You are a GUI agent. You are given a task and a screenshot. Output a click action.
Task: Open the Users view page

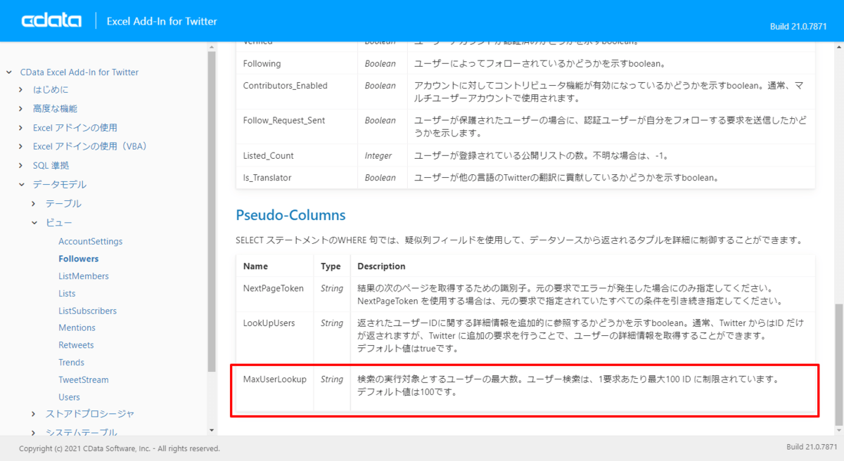coord(69,397)
